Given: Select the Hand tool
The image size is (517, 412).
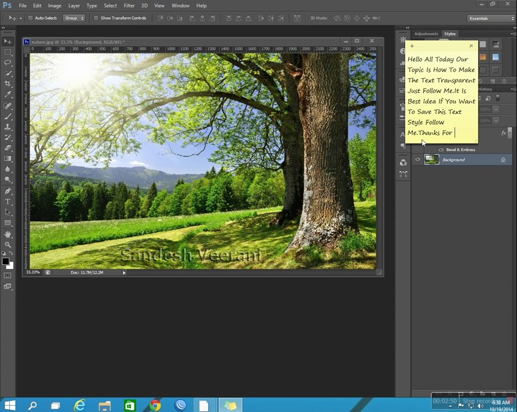Looking at the screenshot, I should tap(7, 235).
